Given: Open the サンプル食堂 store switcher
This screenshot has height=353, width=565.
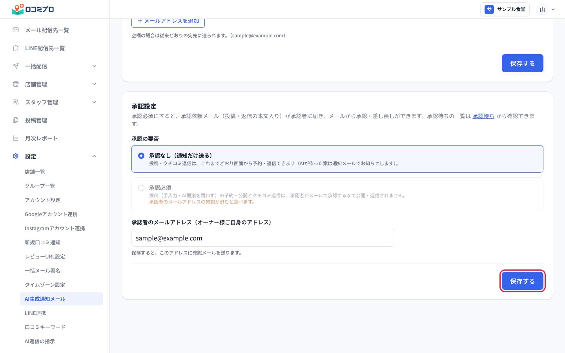Looking at the screenshot, I should pyautogui.click(x=505, y=9).
